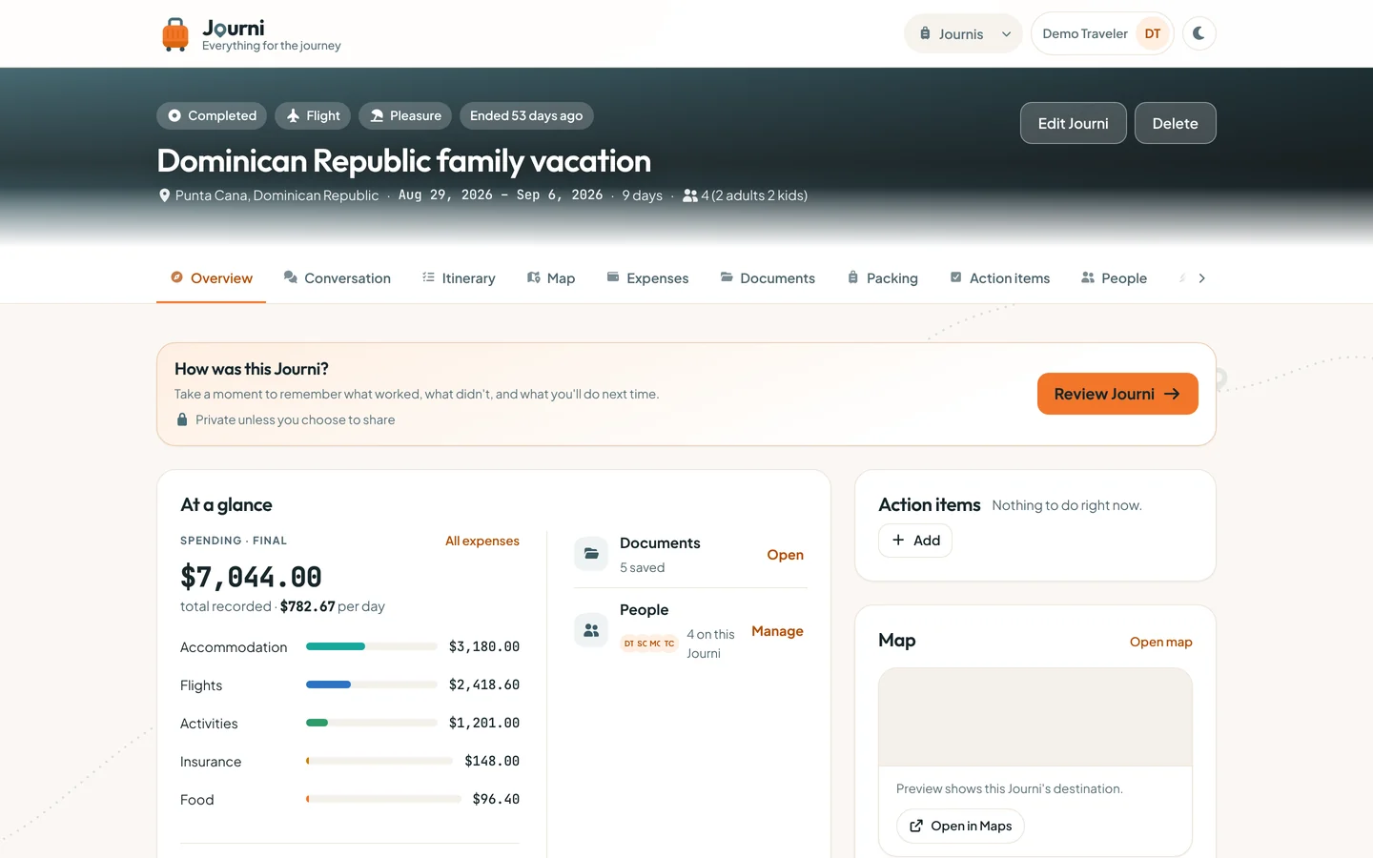Open the Action items tab
This screenshot has height=858, width=1373.
(1000, 278)
